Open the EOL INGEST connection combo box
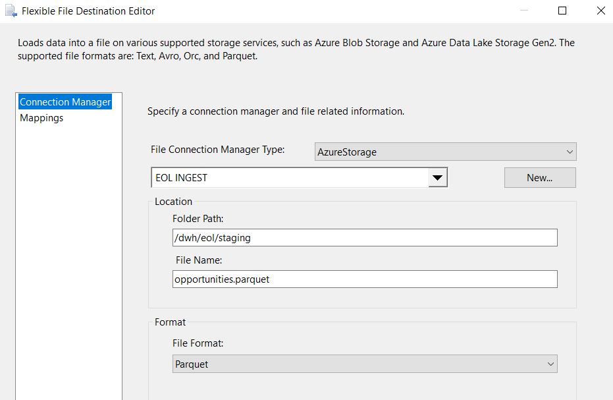This screenshot has height=400, width=613. (299, 178)
